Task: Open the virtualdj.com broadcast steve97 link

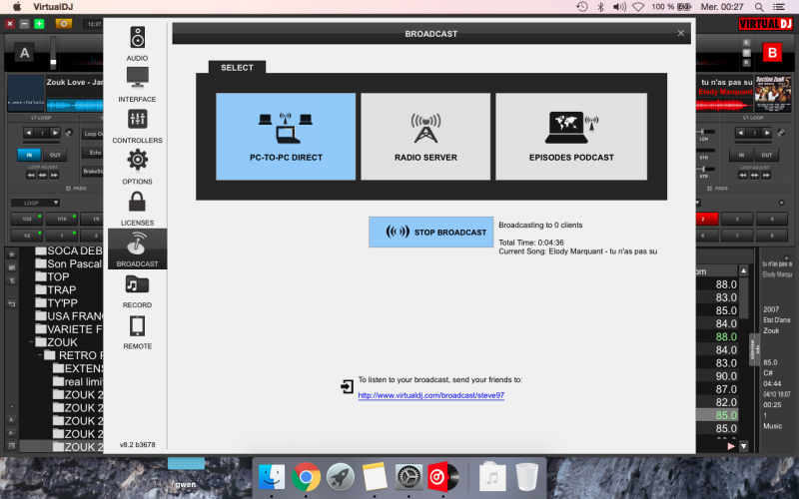Action: (x=431, y=395)
